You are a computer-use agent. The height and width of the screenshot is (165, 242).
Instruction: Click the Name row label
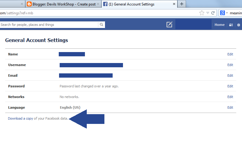pos(13,54)
